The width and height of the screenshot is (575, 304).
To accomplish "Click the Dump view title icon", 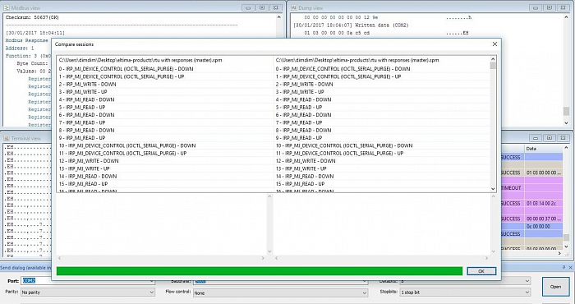I will (x=294, y=7).
